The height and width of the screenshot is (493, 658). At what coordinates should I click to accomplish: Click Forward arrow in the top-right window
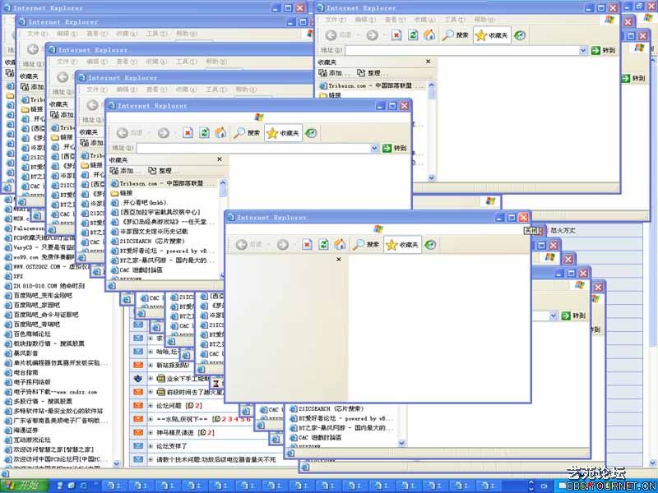(373, 35)
